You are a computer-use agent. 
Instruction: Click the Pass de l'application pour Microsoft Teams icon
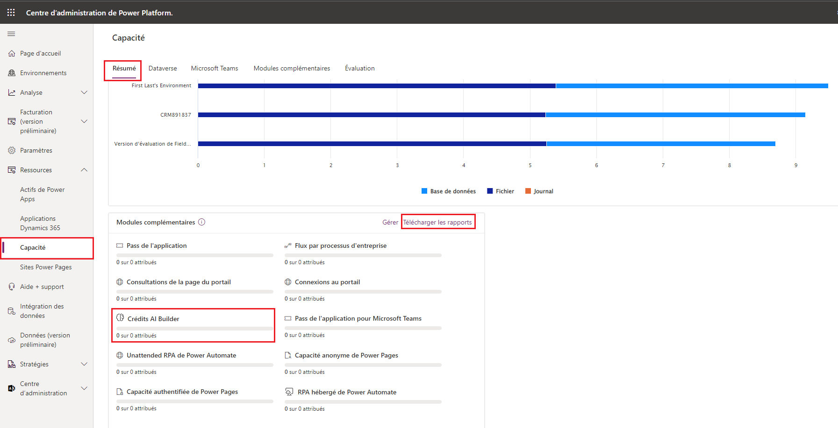[x=288, y=318]
